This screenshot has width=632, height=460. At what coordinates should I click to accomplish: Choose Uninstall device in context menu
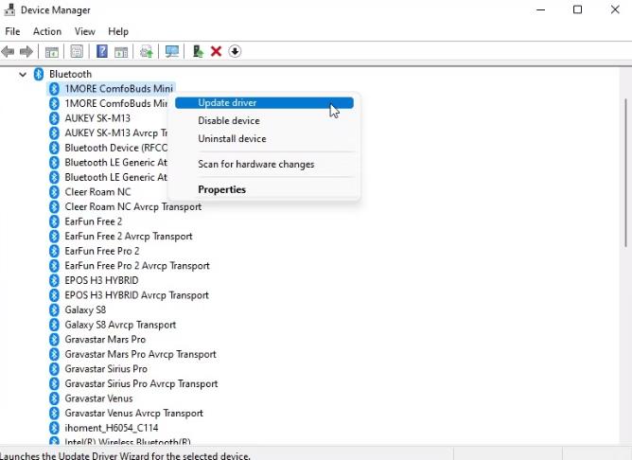point(232,139)
